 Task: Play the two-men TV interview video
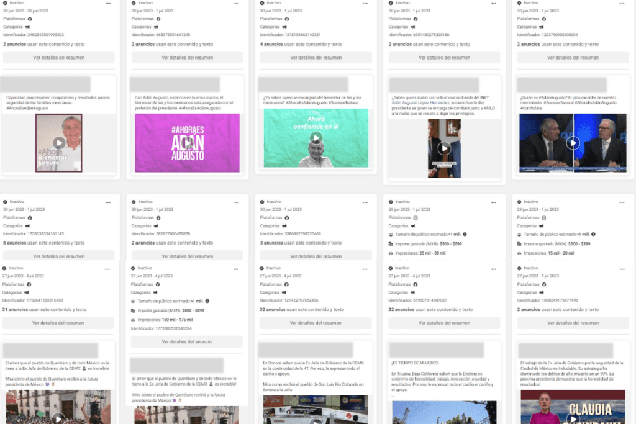(573, 143)
